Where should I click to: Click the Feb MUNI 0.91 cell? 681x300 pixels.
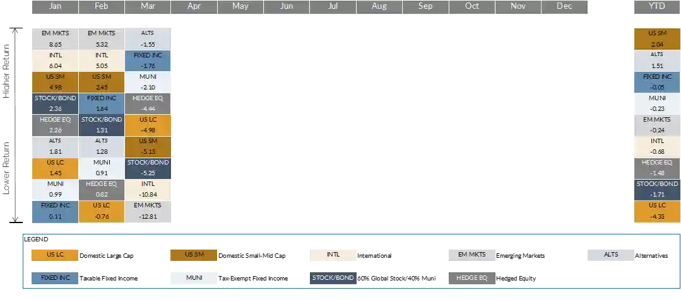102,169
